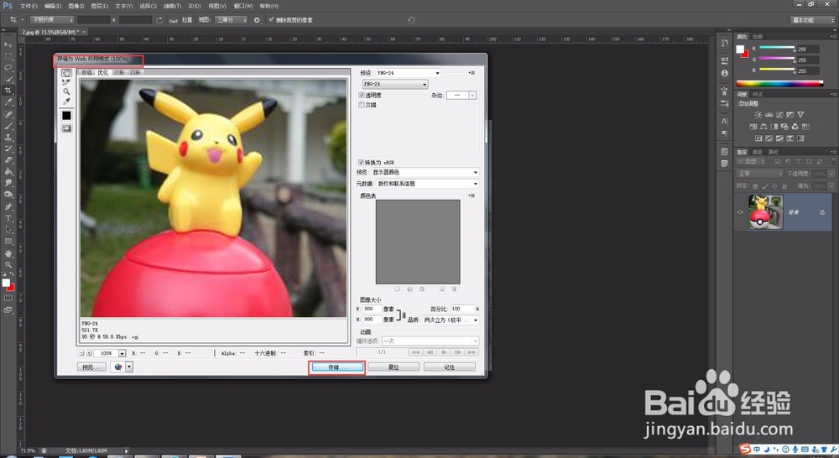
Task: Add a Levels adjustment
Action: (x=769, y=114)
